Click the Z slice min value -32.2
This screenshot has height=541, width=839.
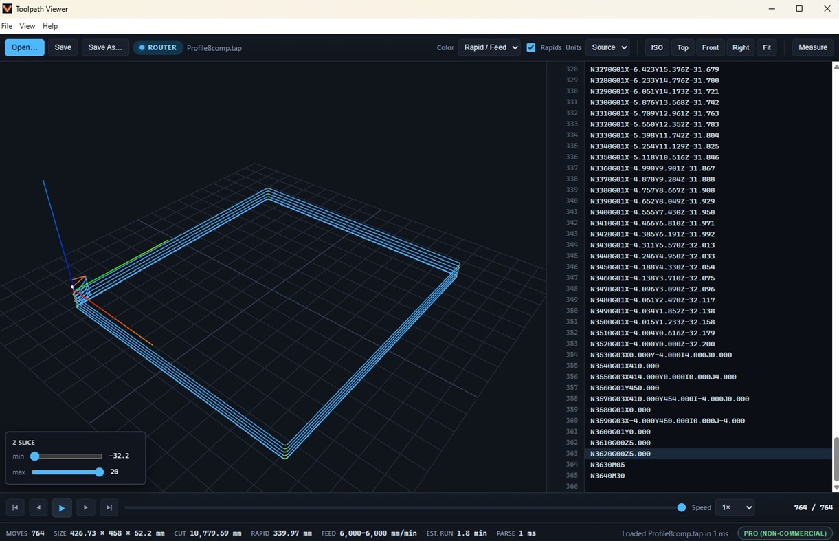(120, 456)
